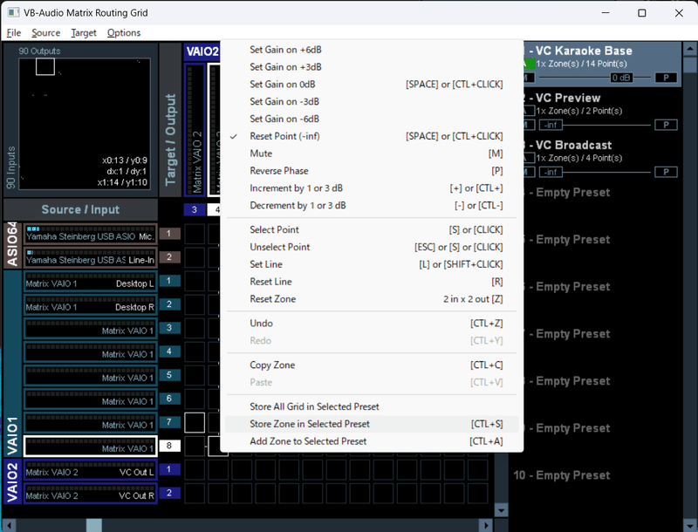
Task: Click the preset list scroll-down arrow
Action: pyautogui.click(x=690, y=525)
